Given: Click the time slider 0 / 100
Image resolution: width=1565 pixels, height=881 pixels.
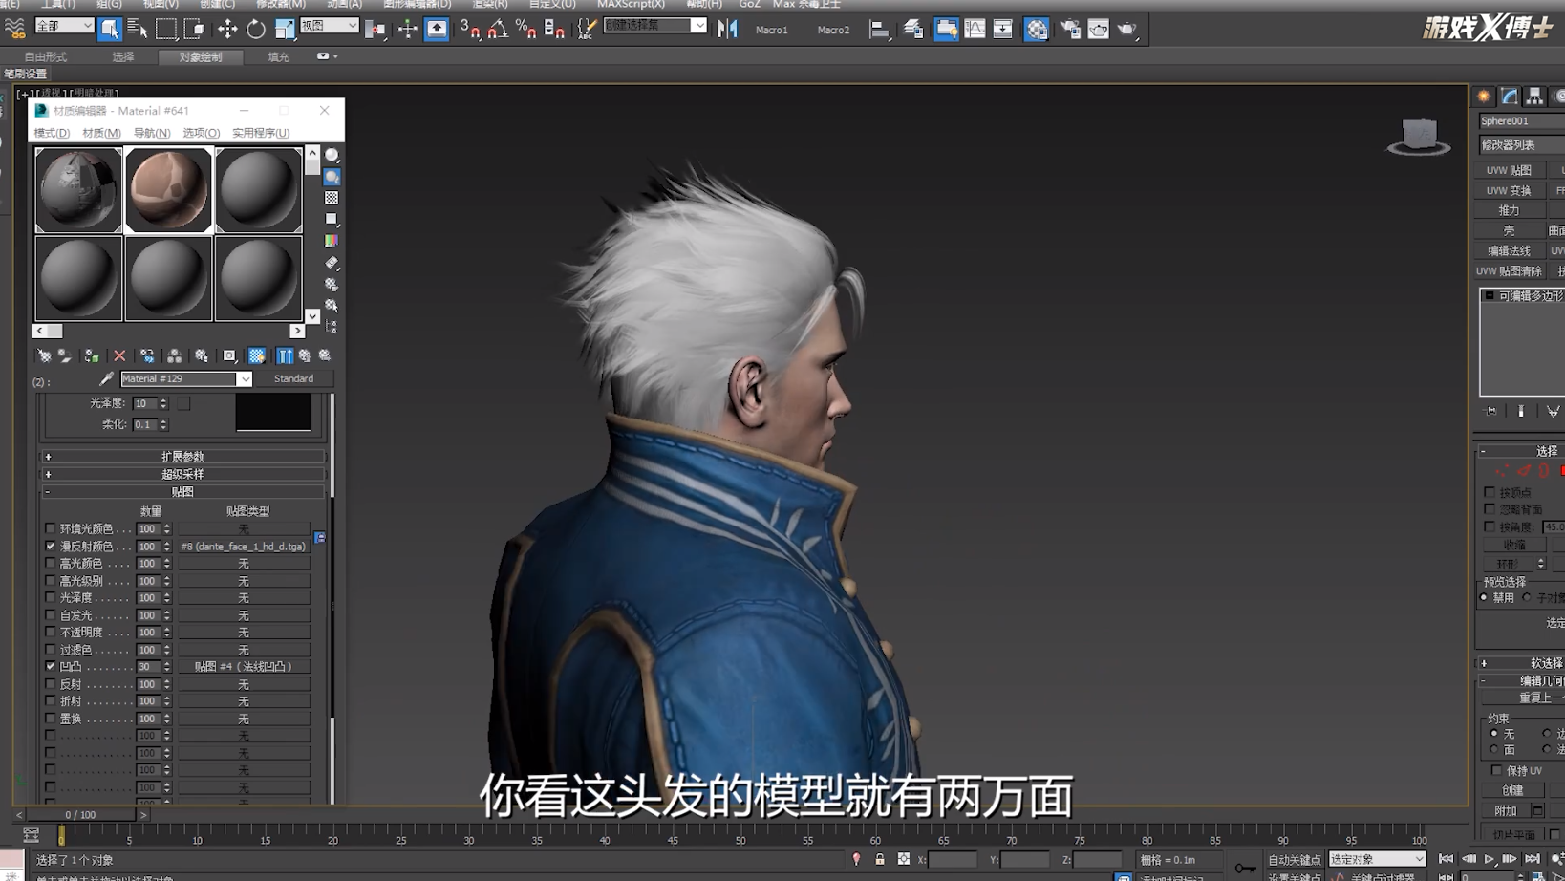Looking at the screenshot, I should coord(80,815).
